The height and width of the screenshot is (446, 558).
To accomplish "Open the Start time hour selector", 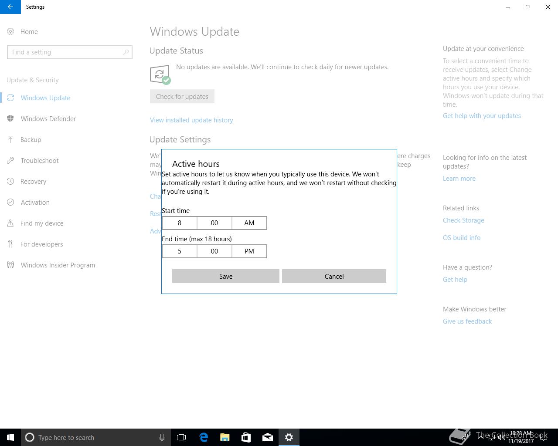I will pyautogui.click(x=180, y=223).
